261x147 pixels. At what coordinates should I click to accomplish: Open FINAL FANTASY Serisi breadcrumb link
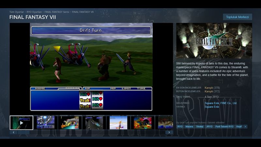pos(57,12)
